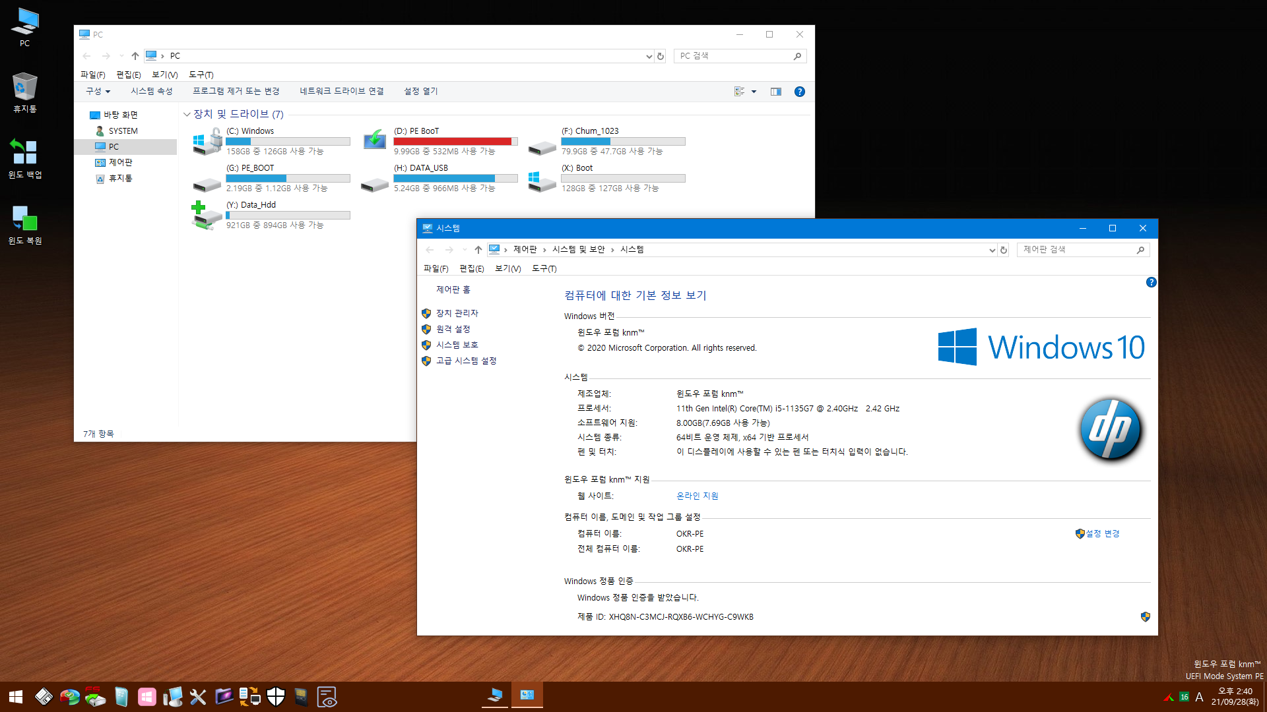Expand the System window address history dropdown
1267x712 pixels.
[x=992, y=250]
